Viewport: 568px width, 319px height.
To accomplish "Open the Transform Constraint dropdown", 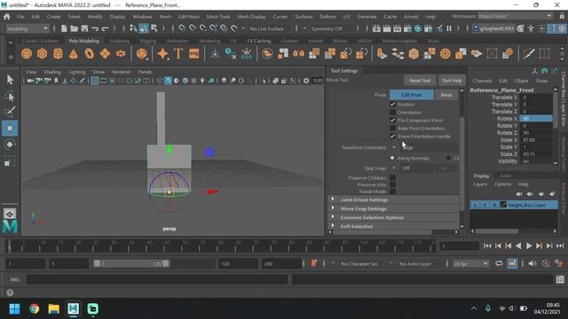I will pyautogui.click(x=424, y=148).
